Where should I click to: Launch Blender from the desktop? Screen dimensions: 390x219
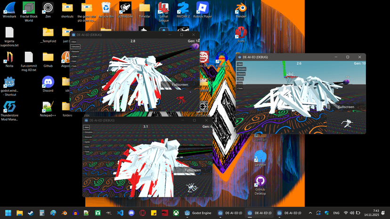click(x=241, y=8)
